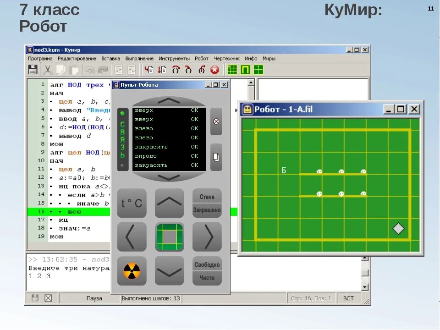The width and height of the screenshot is (440, 330).
Task: Move robot left with remote arrow button
Action: 132,237
